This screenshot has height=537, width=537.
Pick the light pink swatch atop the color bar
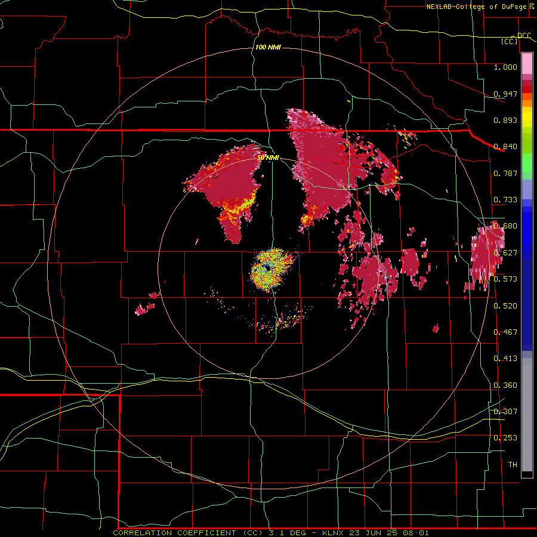527,63
